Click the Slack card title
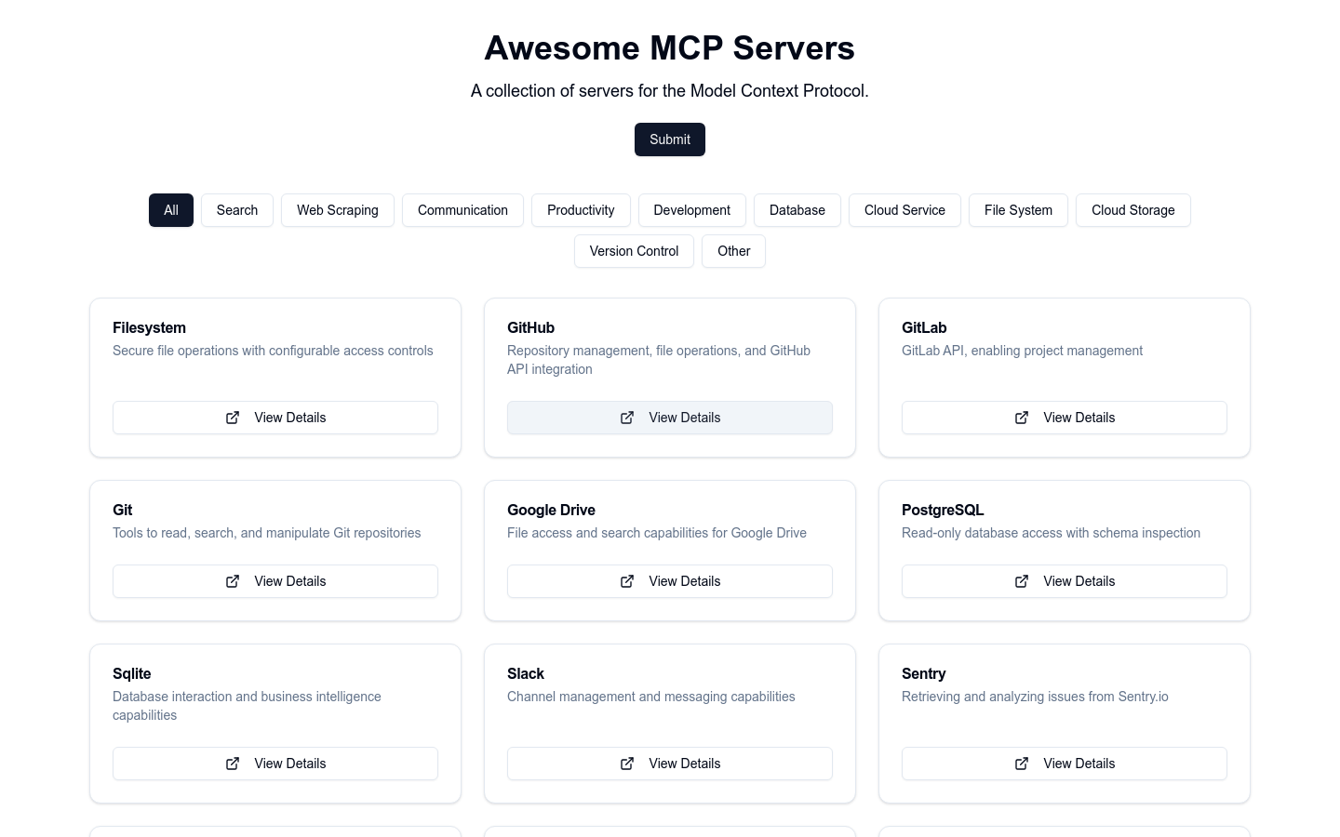The height and width of the screenshot is (837, 1340). [x=526, y=673]
